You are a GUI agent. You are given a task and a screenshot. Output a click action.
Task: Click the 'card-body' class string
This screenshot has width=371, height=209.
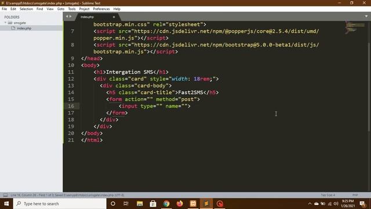(153, 85)
